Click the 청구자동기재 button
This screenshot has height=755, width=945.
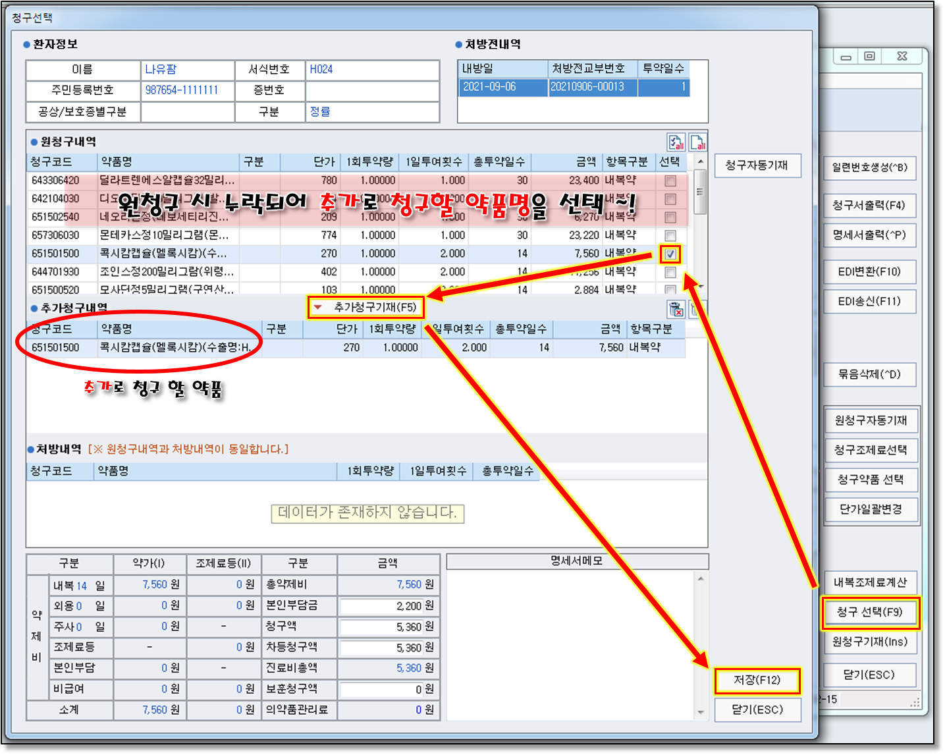(757, 165)
